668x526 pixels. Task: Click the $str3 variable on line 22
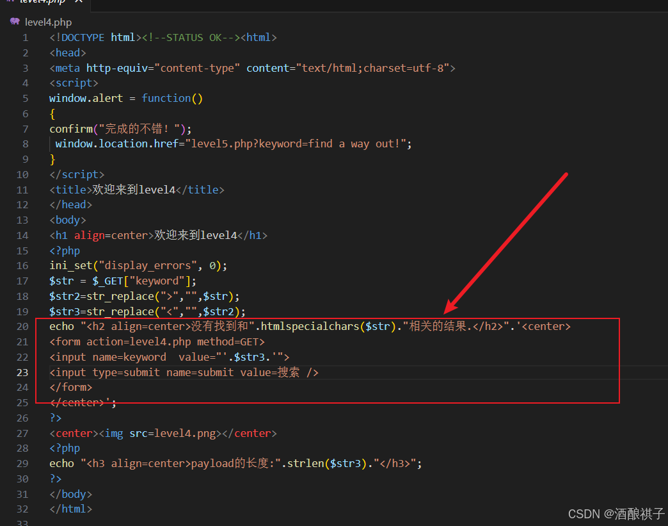tap(250, 358)
